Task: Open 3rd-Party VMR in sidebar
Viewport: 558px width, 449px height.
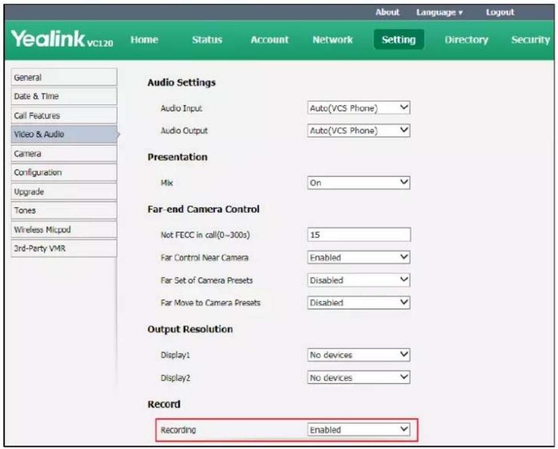Action: pyautogui.click(x=64, y=248)
